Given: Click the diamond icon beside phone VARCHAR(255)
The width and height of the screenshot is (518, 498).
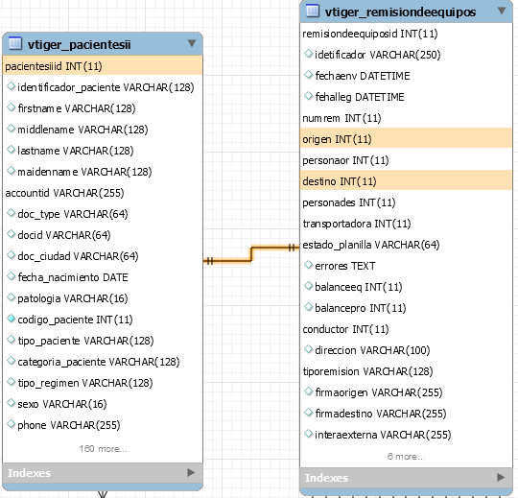Looking at the screenshot, I should pyautogui.click(x=12, y=424).
